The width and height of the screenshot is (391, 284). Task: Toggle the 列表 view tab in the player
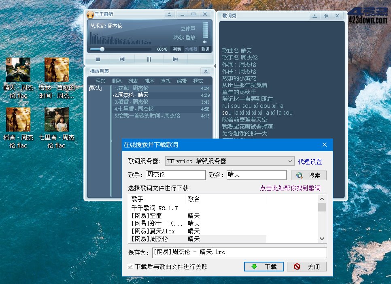pyautogui.click(x=176, y=49)
